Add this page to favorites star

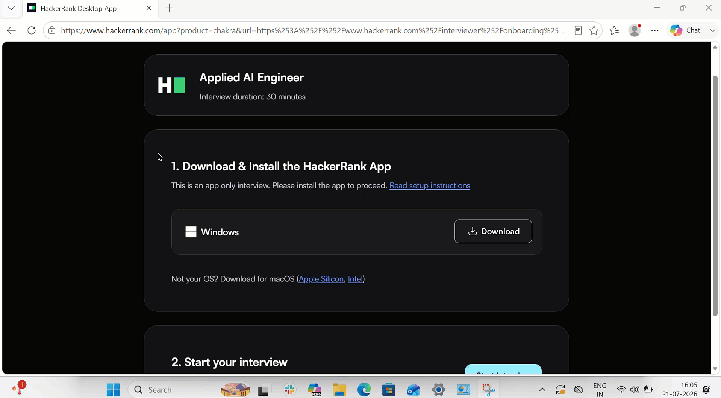point(594,30)
